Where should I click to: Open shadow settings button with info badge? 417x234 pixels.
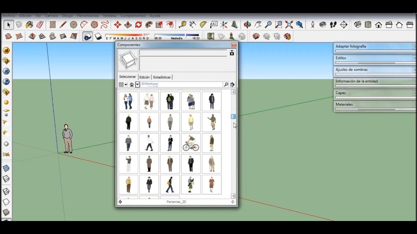coord(87,36)
